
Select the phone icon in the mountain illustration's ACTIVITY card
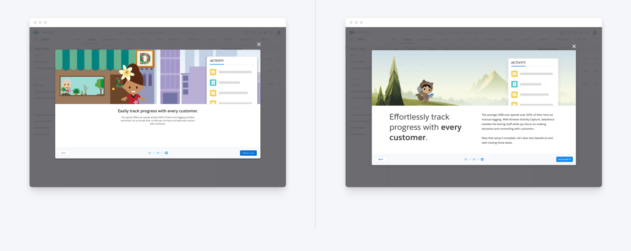point(514,84)
